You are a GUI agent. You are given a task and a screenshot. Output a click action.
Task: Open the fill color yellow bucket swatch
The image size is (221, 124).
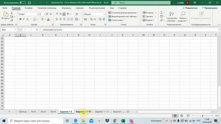point(42,19)
